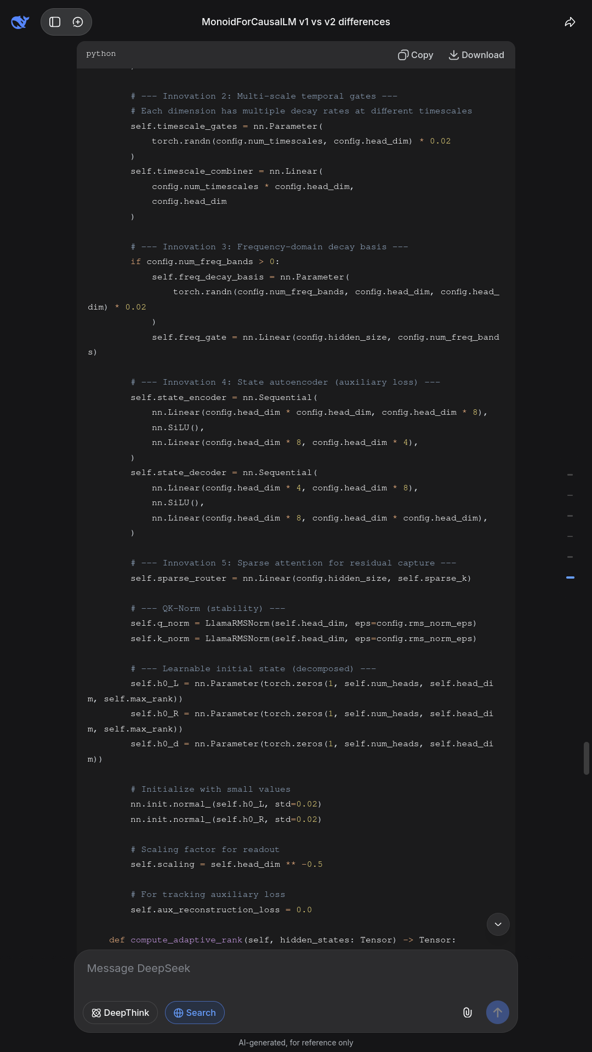This screenshot has height=1052, width=592.
Task: Click the Message DeepSeek input field
Action: pyautogui.click(x=296, y=969)
